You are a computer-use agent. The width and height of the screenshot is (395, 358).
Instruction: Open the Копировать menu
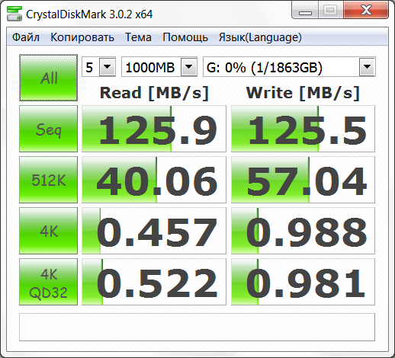(82, 37)
